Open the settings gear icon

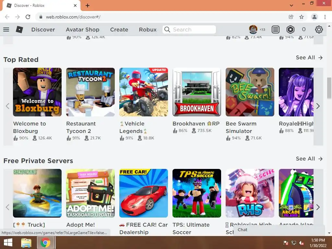pos(319,30)
